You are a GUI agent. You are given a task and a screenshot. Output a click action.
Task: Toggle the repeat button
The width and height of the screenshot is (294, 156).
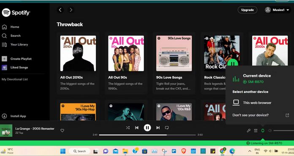click(x=167, y=128)
